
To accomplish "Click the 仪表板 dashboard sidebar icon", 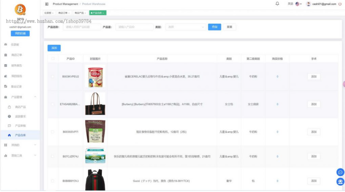I will point(5,44).
